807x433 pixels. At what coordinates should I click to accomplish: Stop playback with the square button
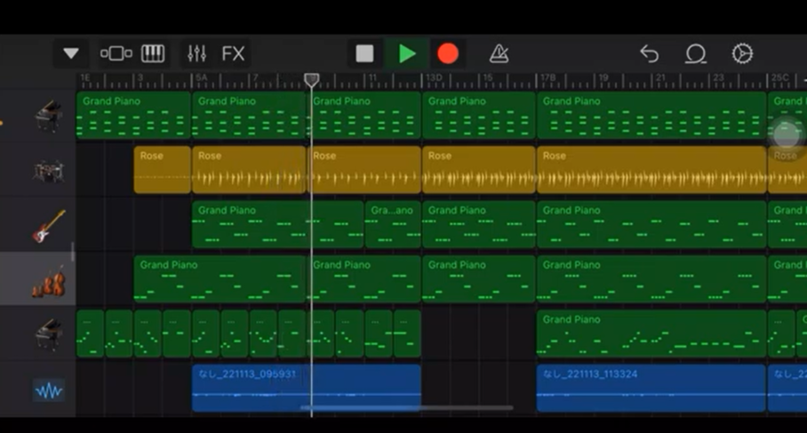click(x=364, y=53)
